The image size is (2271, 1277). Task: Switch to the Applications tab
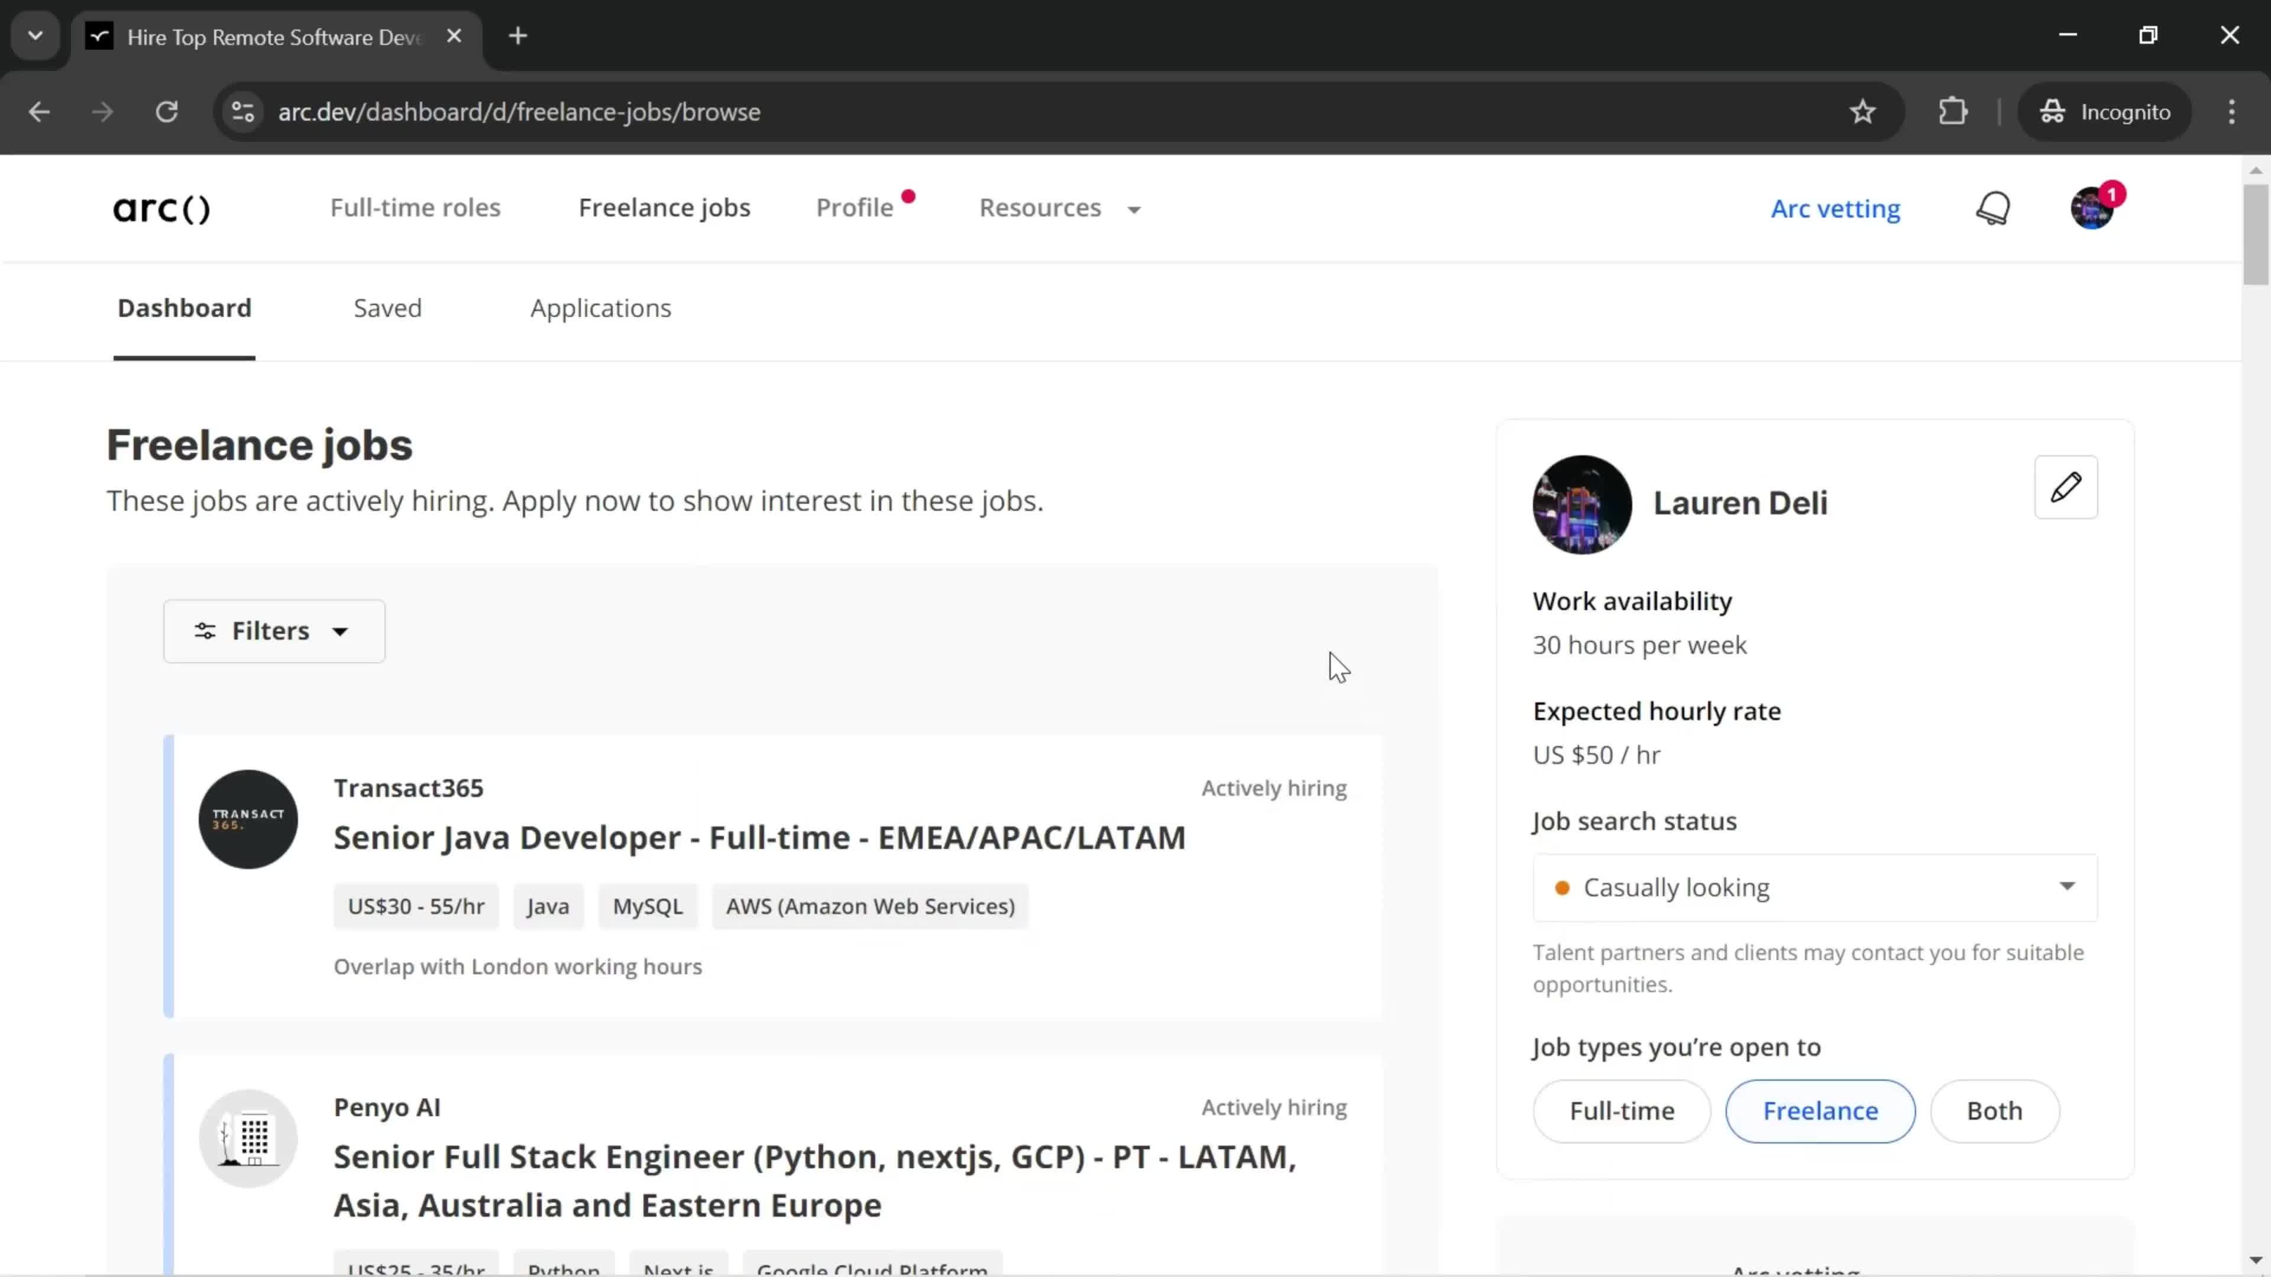coord(600,307)
